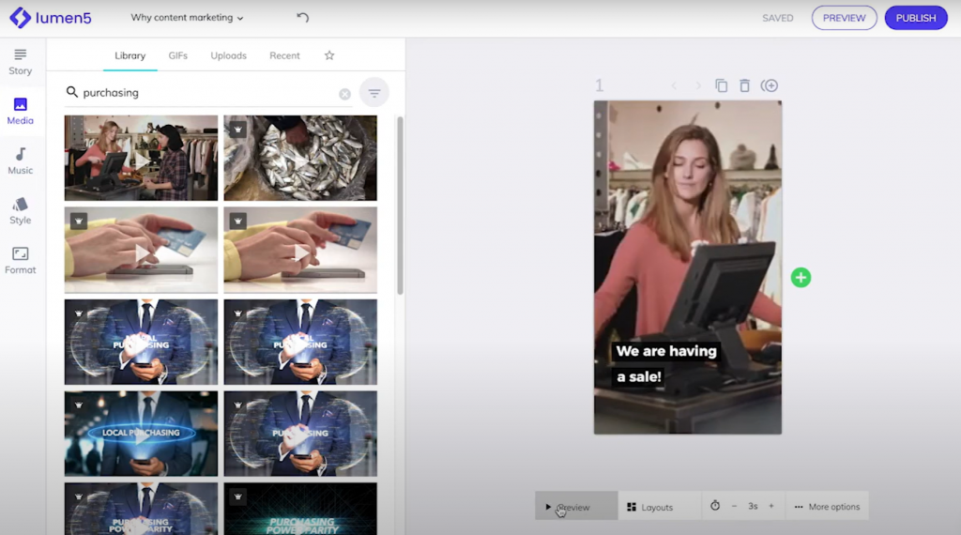Open the Format panel in sidebar
This screenshot has height=535, width=961.
20,260
